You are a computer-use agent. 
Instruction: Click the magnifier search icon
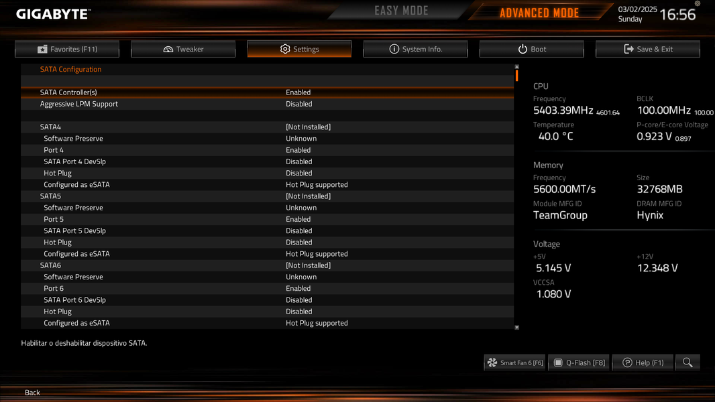click(687, 362)
